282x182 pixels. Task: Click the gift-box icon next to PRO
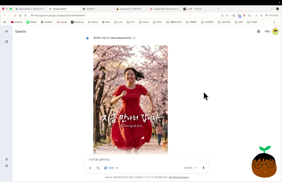click(259, 31)
